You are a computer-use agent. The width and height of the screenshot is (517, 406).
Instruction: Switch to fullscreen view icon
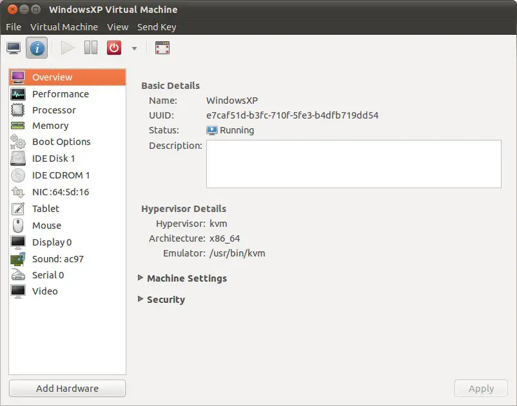tap(162, 48)
